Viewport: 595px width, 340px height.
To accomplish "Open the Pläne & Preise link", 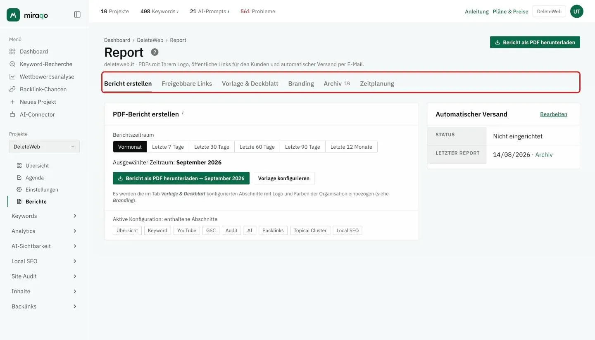I will [510, 12].
